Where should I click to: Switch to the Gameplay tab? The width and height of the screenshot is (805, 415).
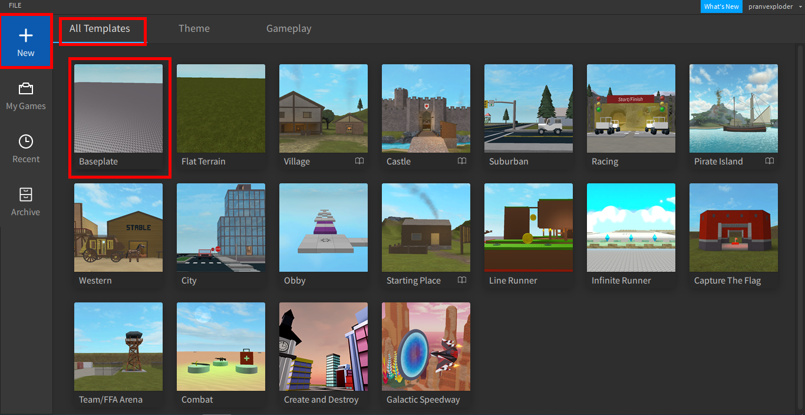click(x=289, y=28)
